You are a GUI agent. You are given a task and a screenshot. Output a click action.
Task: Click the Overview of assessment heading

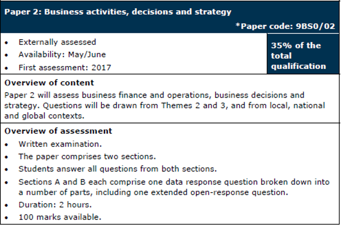(58, 131)
